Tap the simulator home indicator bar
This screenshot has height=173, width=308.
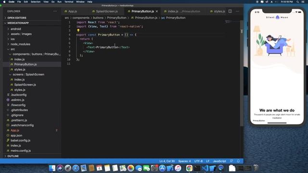[277, 123]
